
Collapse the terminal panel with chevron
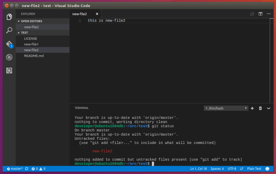pyautogui.click(x=268, y=108)
